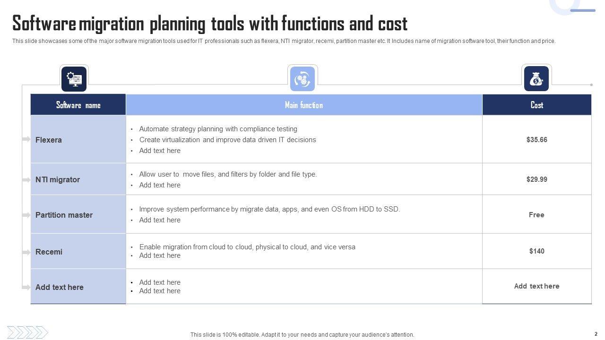605x340 pixels.
Task: Click the Flexera name cell
Action: pos(49,140)
